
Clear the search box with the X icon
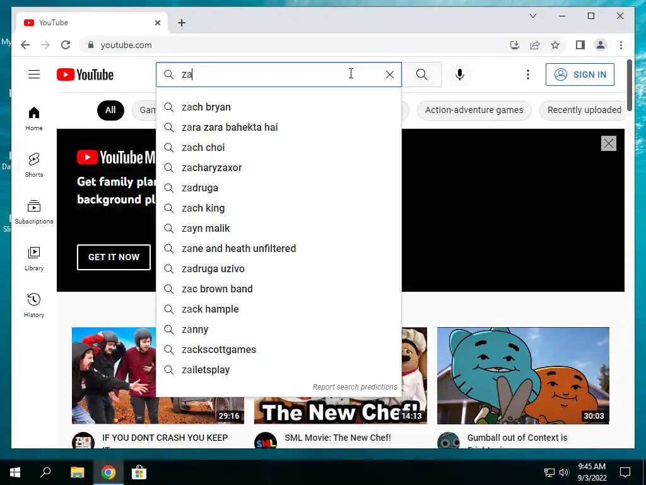390,75
